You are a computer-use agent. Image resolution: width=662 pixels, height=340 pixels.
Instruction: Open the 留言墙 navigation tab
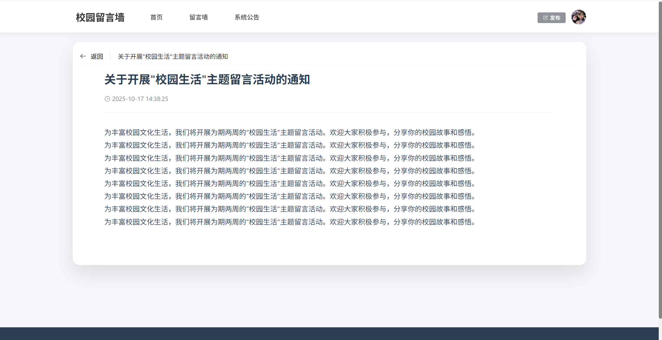pos(199,17)
